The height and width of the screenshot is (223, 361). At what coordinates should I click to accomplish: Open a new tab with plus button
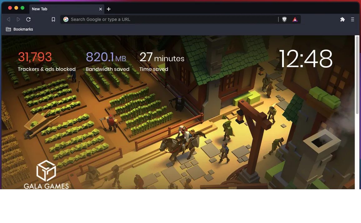click(109, 9)
